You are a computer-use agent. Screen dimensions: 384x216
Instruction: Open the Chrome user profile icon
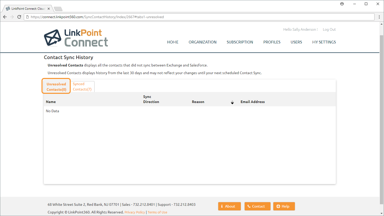pyautogui.click(x=342, y=4)
